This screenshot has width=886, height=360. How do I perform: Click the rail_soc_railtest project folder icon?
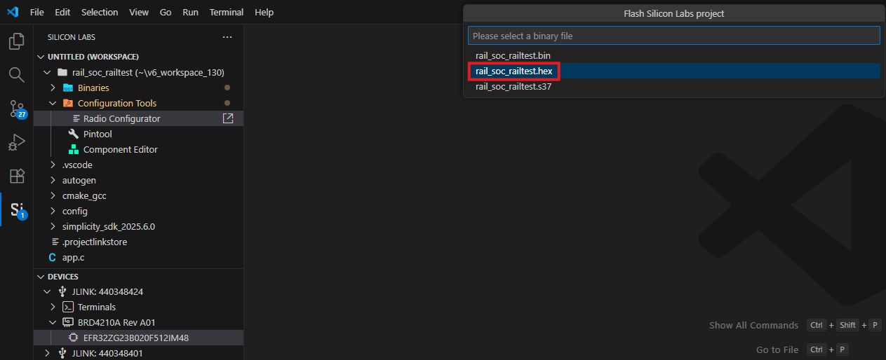62,72
